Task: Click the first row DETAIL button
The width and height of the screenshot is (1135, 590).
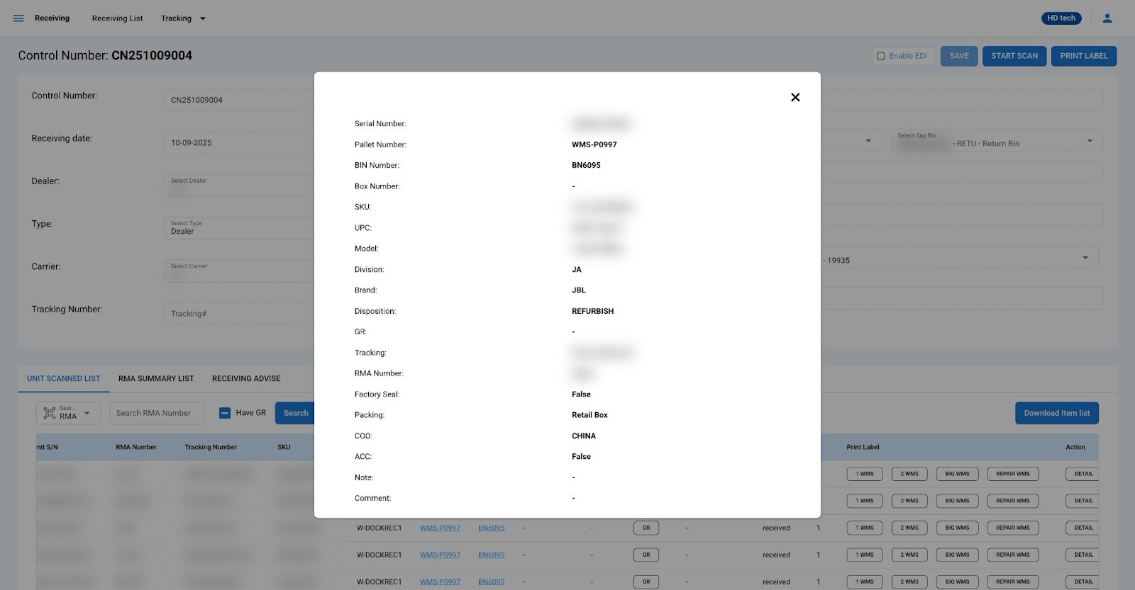Action: [1083, 474]
